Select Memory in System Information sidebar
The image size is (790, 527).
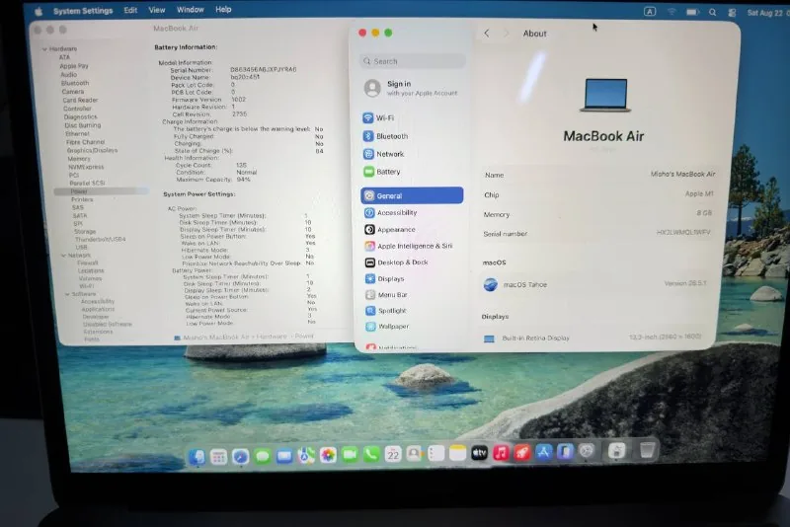pos(79,159)
